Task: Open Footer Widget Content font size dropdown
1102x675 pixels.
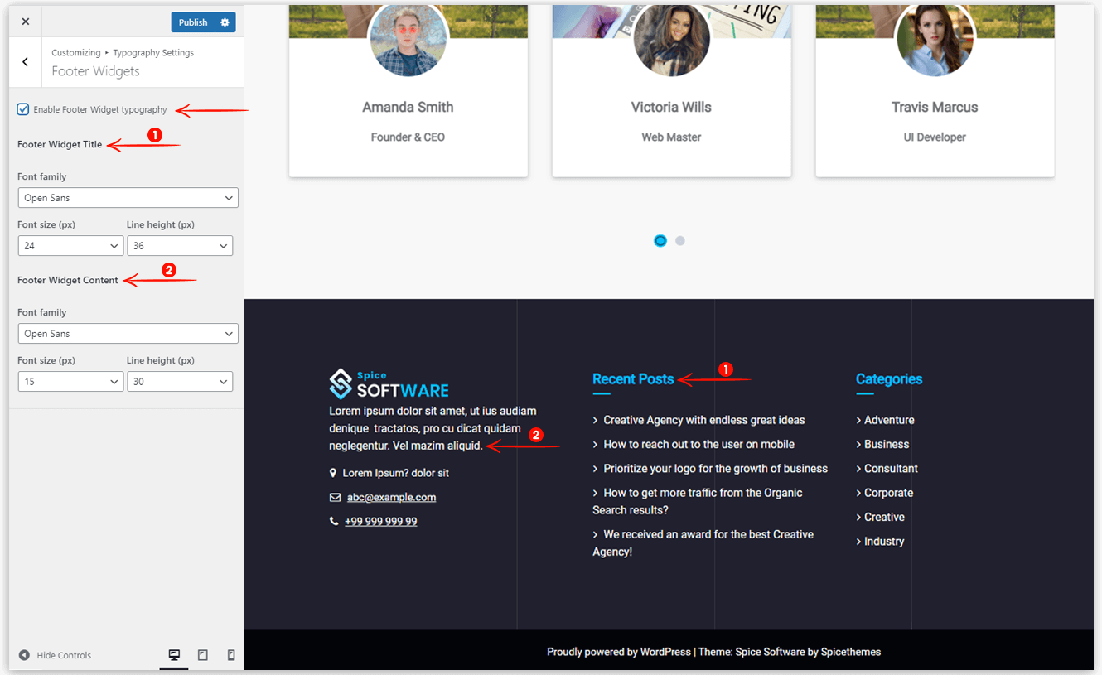Action: click(x=70, y=382)
